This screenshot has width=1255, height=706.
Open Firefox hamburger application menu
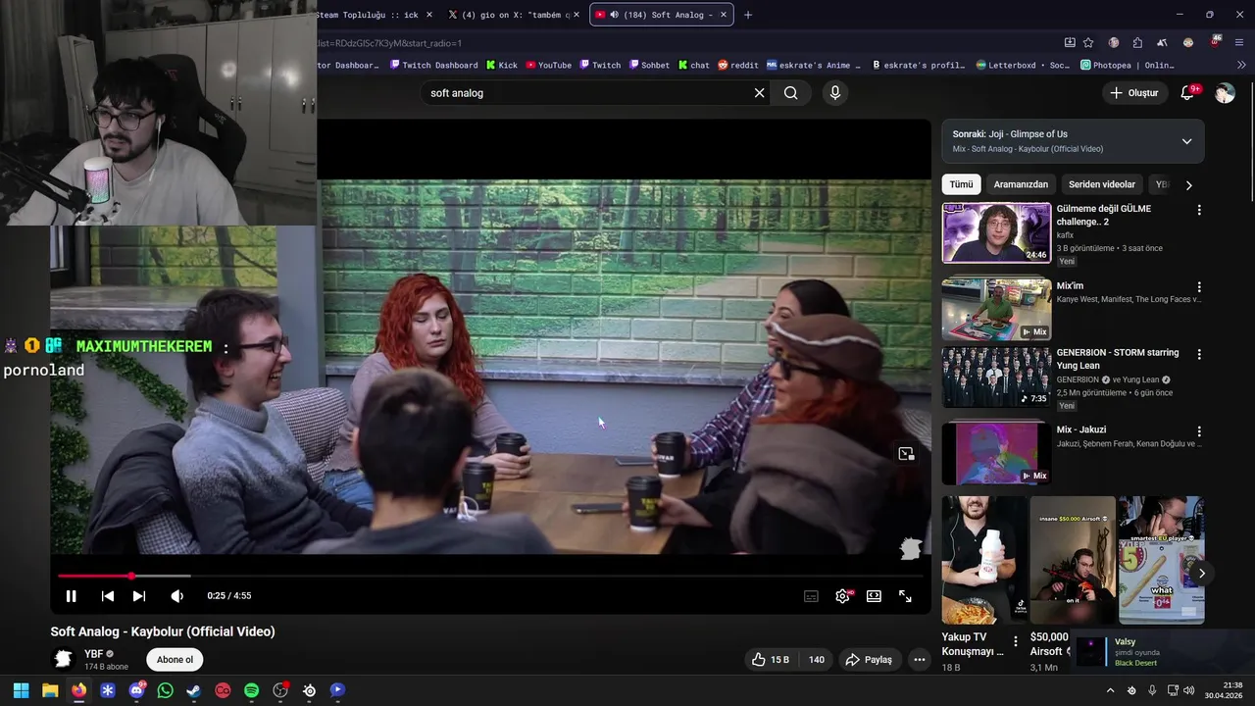coord(1239,43)
